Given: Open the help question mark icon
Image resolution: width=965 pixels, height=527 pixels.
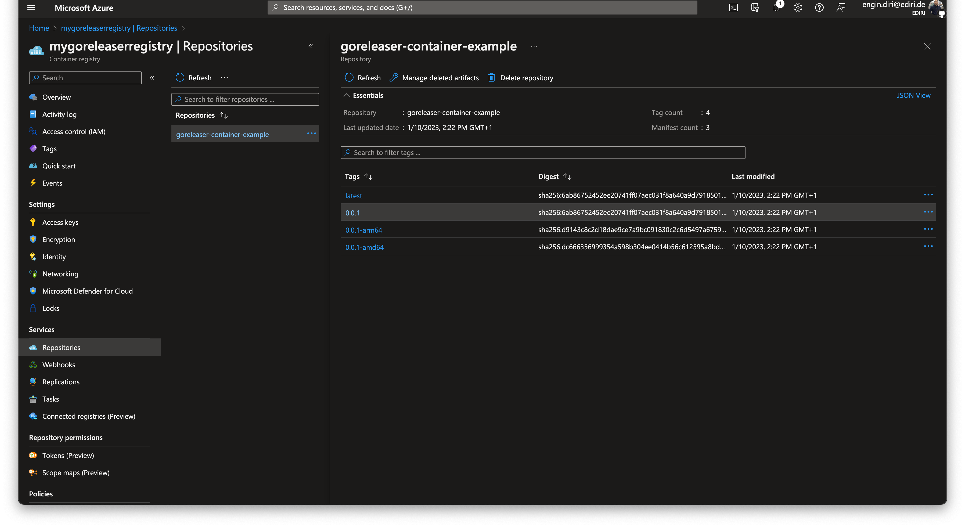Looking at the screenshot, I should pos(819,8).
